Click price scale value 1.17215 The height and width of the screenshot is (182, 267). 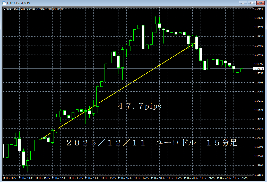(x=259, y=101)
